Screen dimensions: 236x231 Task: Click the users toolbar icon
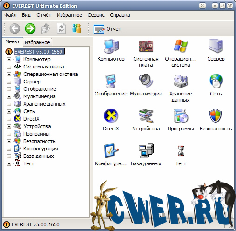point(76,28)
